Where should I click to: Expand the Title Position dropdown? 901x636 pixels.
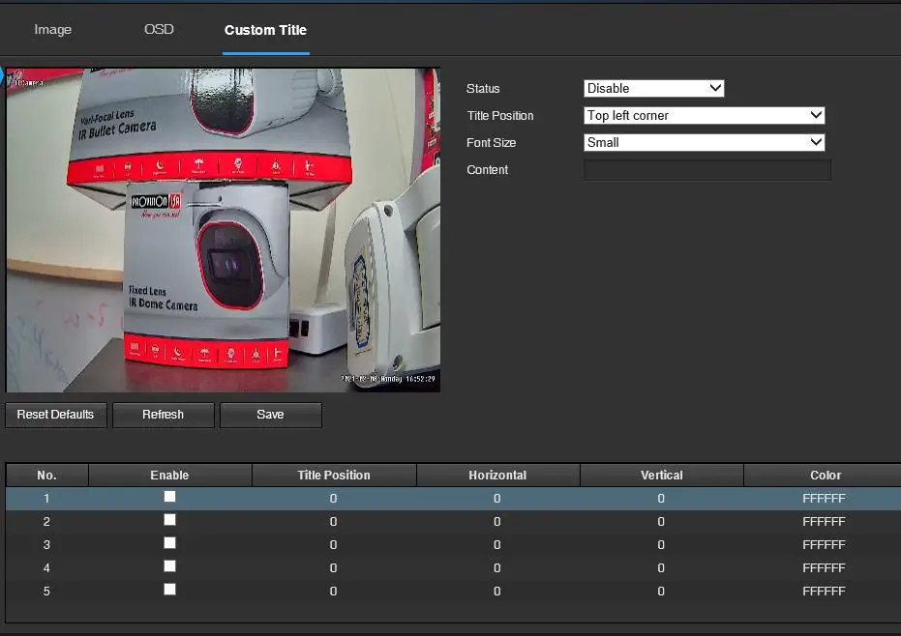pos(705,115)
